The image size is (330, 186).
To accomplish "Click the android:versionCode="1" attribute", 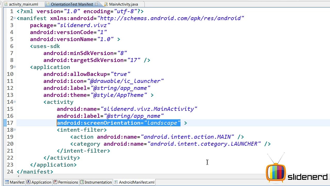I will pyautogui.click(x=68, y=32).
